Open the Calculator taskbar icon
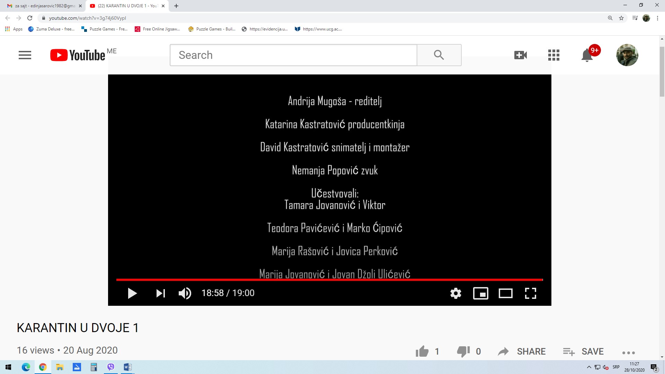This screenshot has width=665, height=374. 94,367
